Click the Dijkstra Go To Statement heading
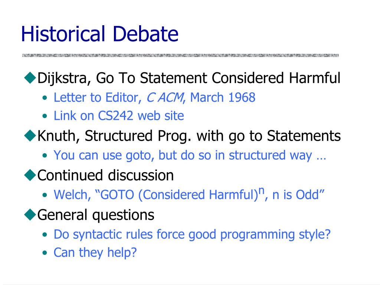 (x=189, y=78)
